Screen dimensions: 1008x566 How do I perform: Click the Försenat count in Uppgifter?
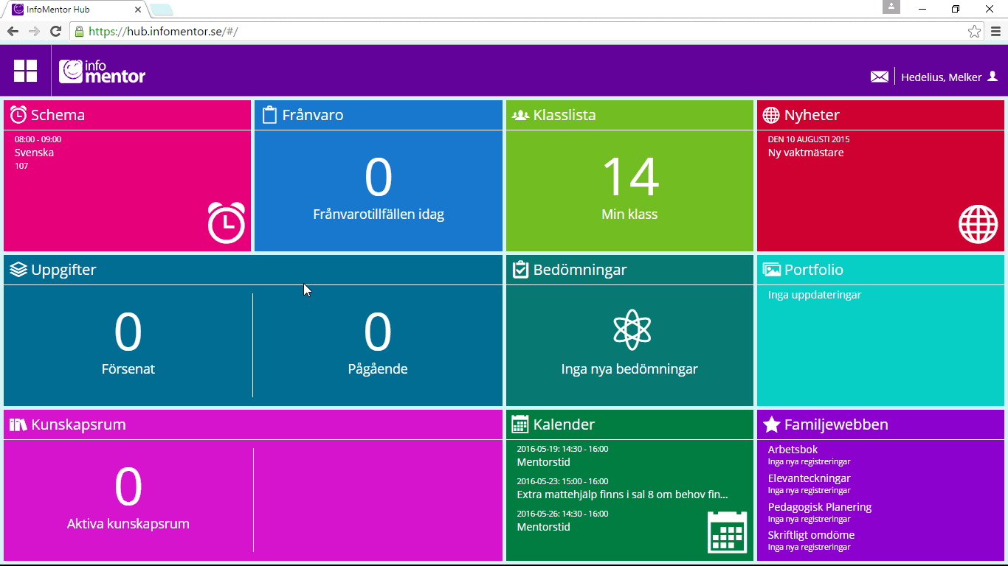(x=128, y=333)
